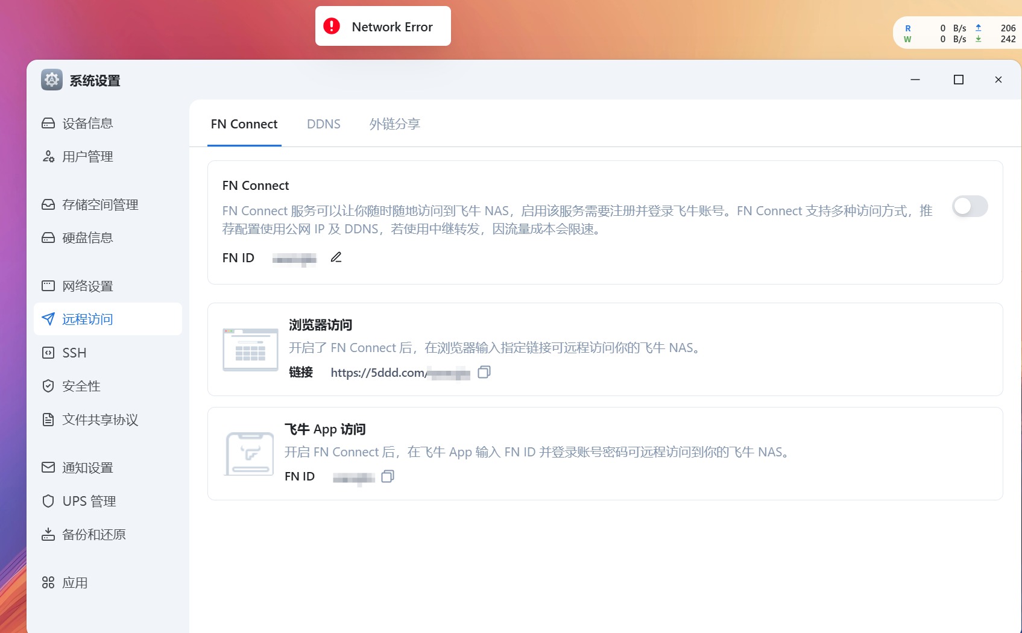Open 用户管理 section
The image size is (1022, 633).
click(87, 156)
